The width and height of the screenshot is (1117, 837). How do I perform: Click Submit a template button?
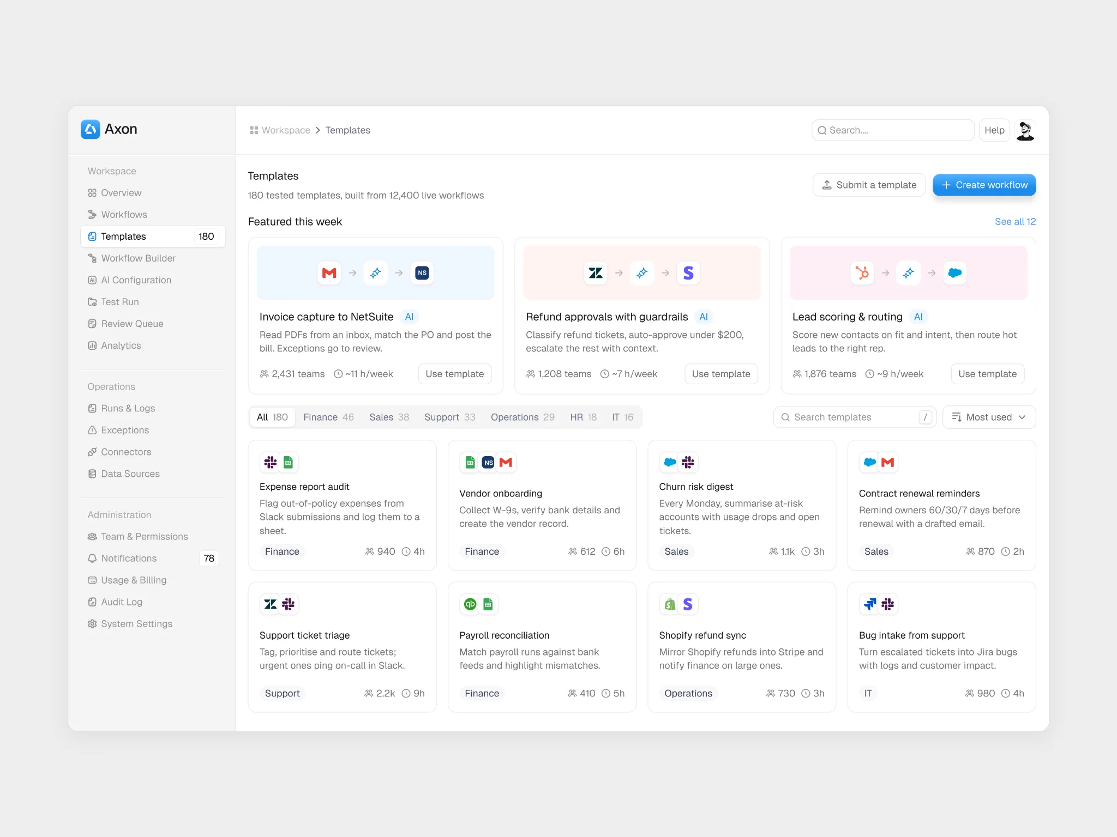coord(869,185)
